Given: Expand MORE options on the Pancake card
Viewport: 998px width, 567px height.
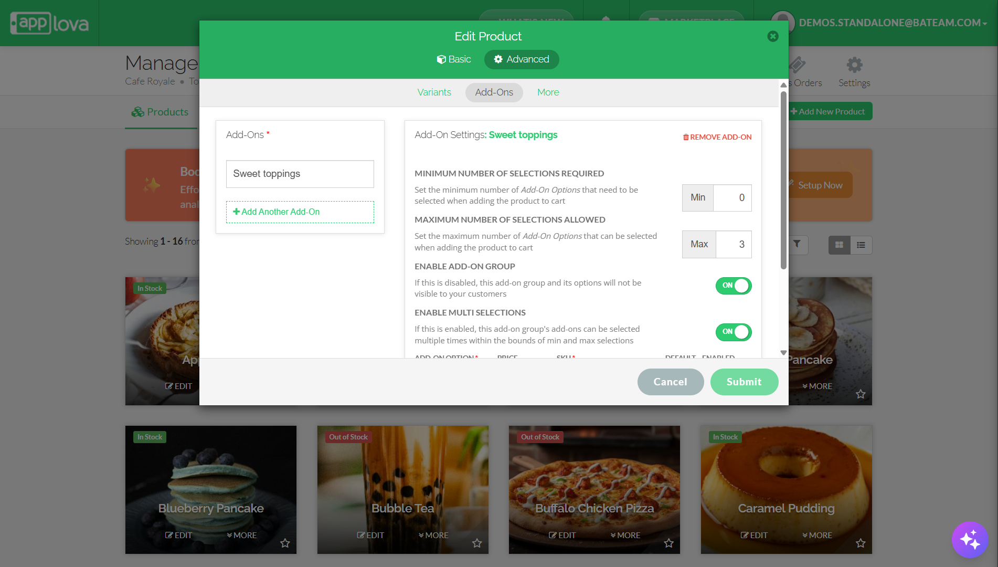Looking at the screenshot, I should click(817, 386).
